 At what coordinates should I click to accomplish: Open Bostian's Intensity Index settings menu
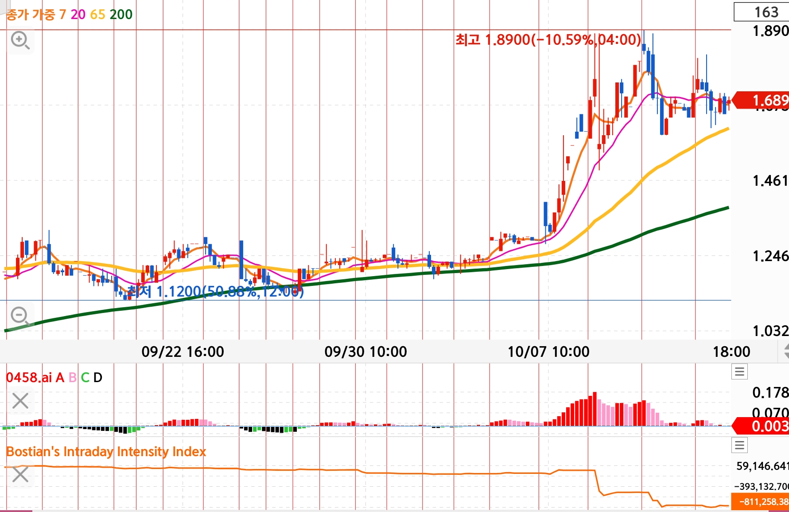739,445
